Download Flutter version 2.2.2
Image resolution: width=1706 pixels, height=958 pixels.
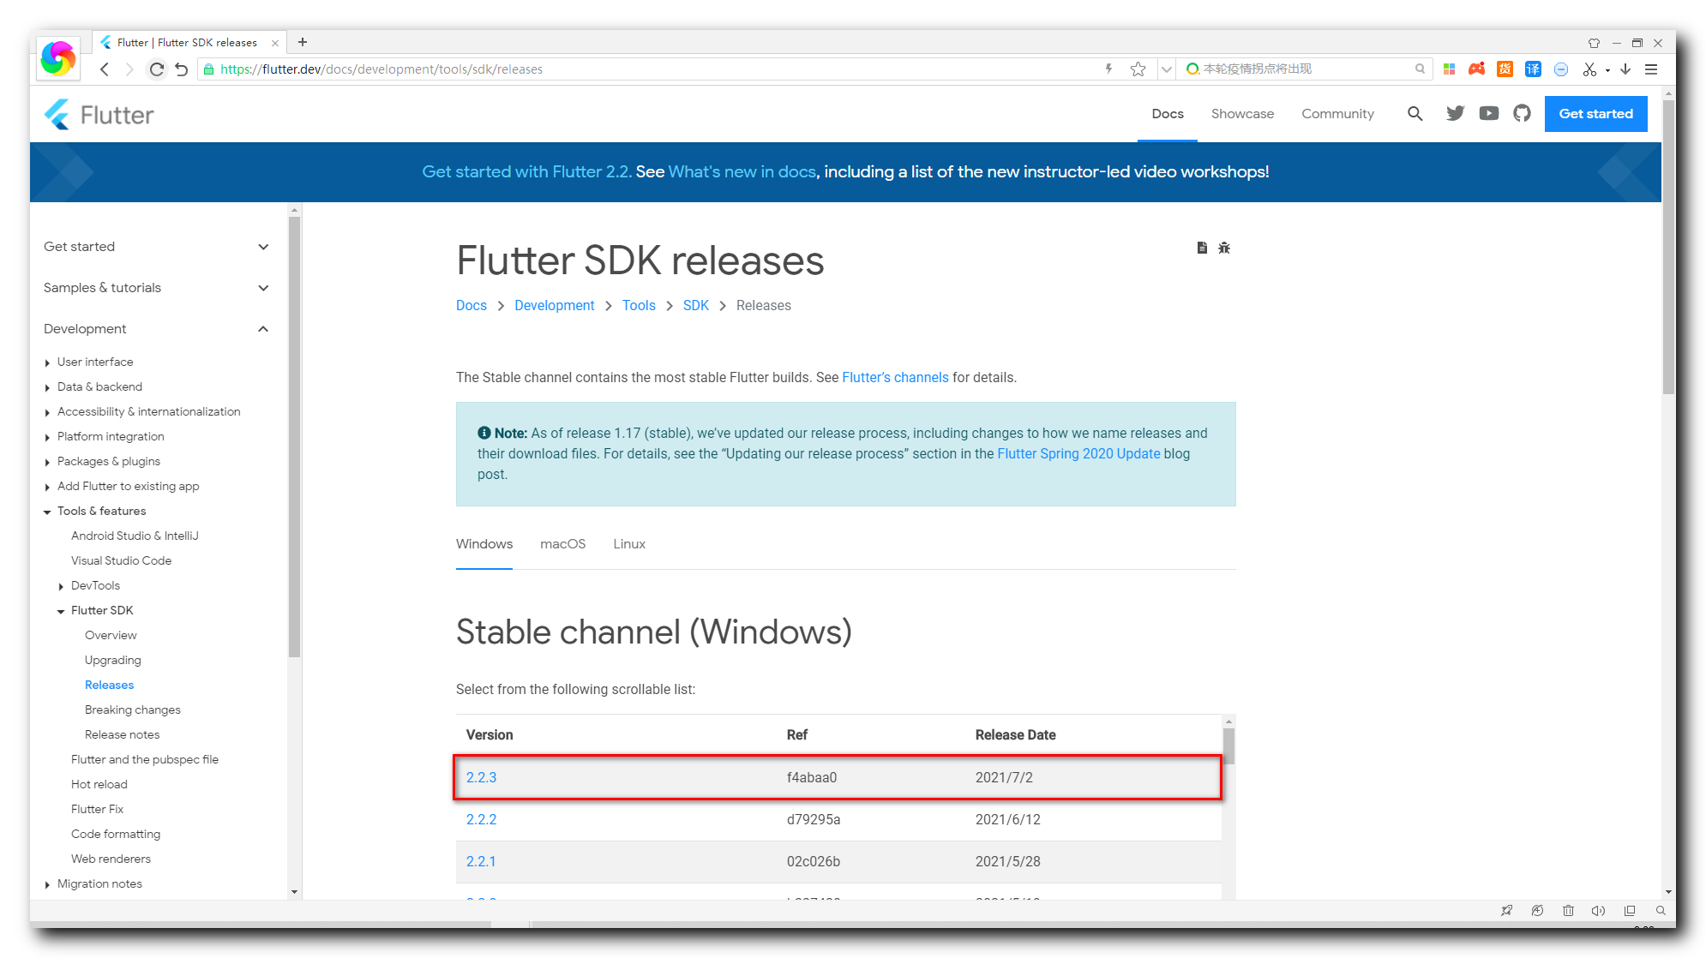481,820
